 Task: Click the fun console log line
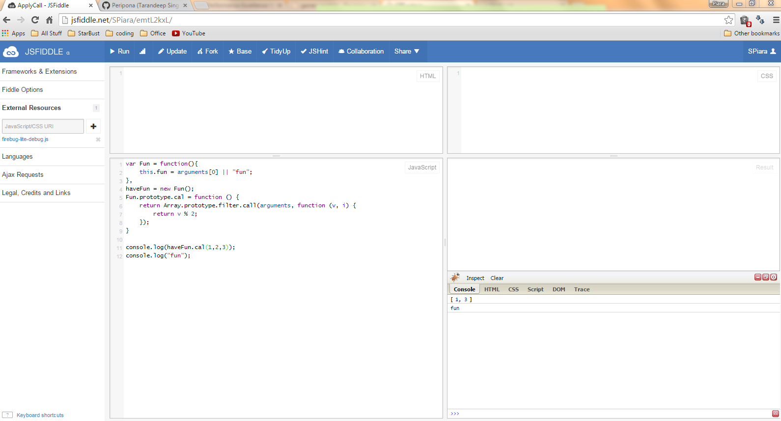614,308
